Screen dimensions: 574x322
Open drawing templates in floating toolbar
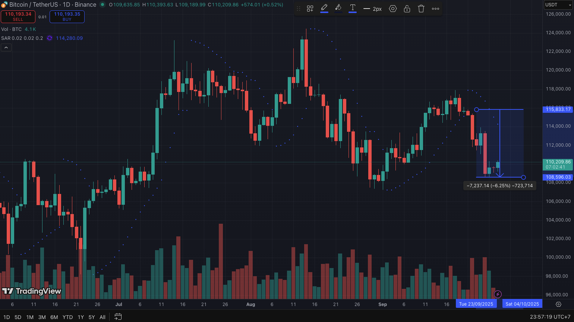point(310,9)
